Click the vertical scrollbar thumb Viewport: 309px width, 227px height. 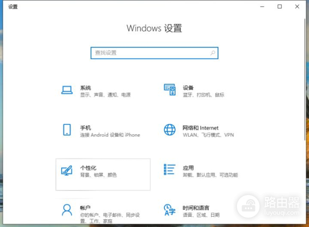305,79
